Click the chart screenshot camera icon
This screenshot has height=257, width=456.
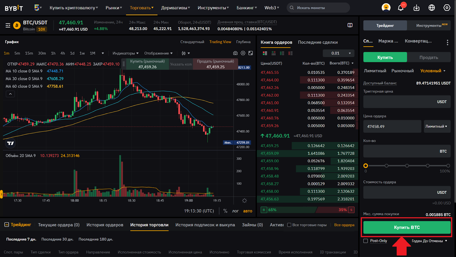(235, 53)
